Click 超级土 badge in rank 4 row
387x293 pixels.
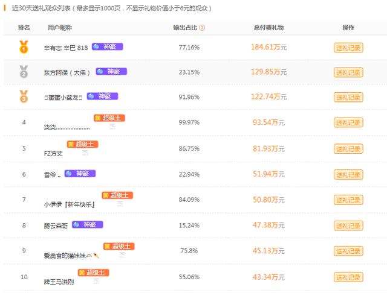click(109, 118)
